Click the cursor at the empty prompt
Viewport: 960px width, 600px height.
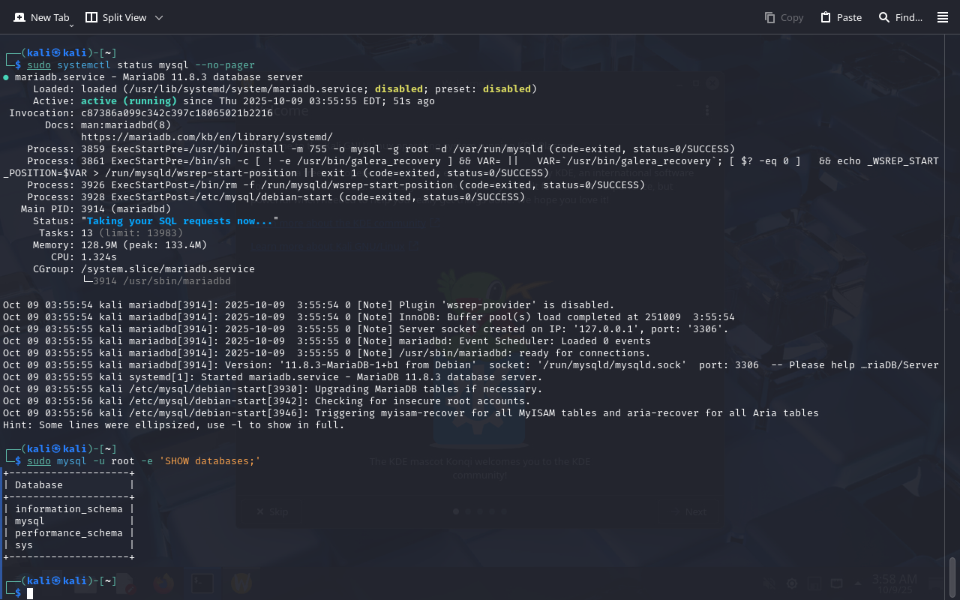(x=30, y=593)
